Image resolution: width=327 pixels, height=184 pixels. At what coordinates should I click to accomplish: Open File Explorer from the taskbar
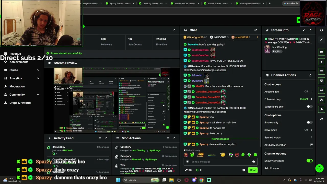tap(171, 180)
